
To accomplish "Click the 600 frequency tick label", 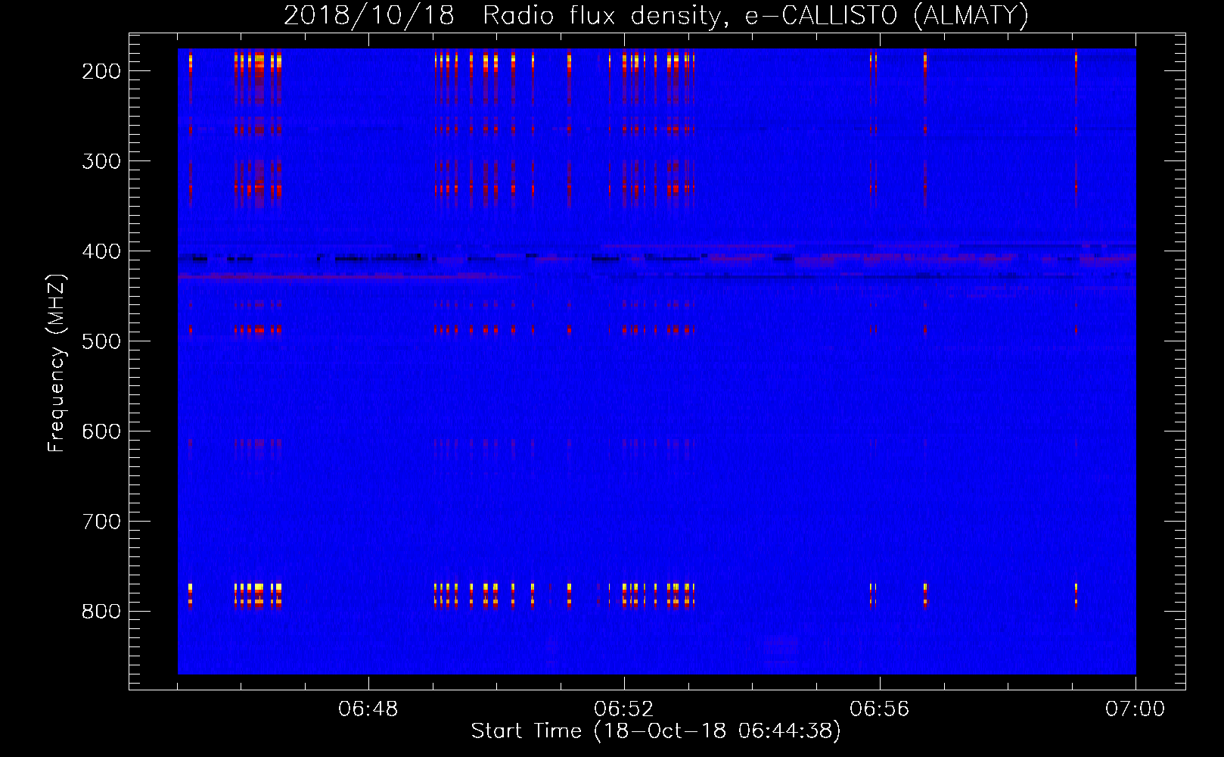I will [x=101, y=431].
